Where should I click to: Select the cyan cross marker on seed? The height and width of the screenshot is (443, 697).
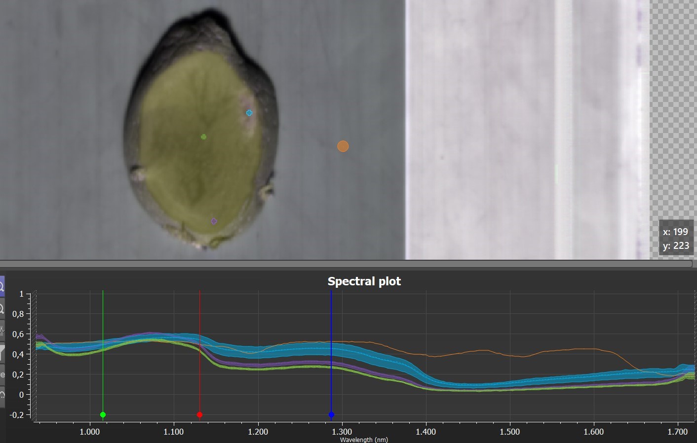point(249,113)
